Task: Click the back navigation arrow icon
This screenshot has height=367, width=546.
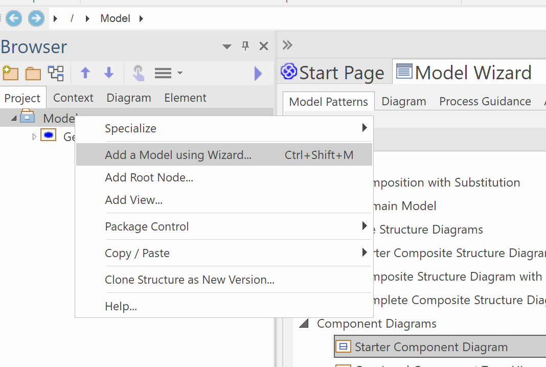Action: [x=14, y=19]
